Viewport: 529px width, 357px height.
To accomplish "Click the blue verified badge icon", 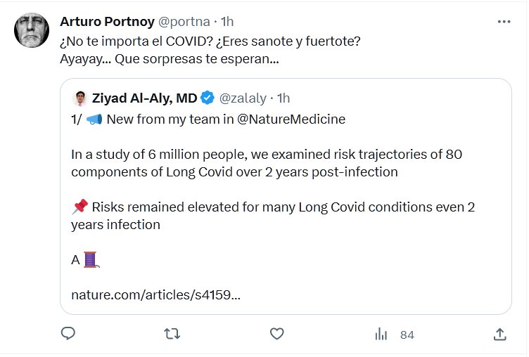I will pos(209,98).
